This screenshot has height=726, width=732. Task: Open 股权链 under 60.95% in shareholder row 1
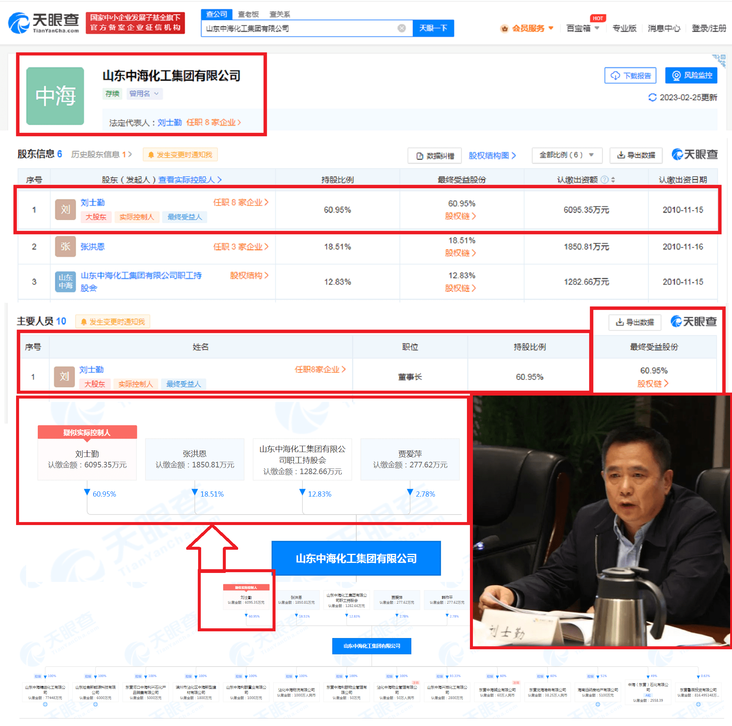click(x=460, y=216)
